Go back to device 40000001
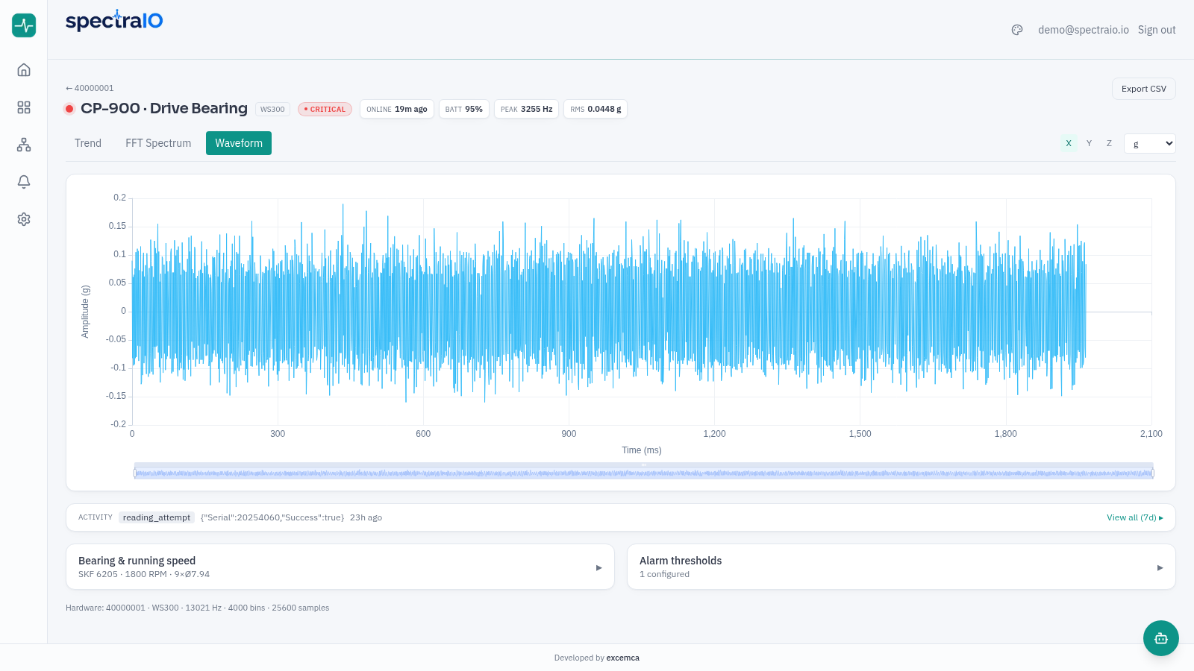Screen dimensions: 1194x671 coord(90,88)
